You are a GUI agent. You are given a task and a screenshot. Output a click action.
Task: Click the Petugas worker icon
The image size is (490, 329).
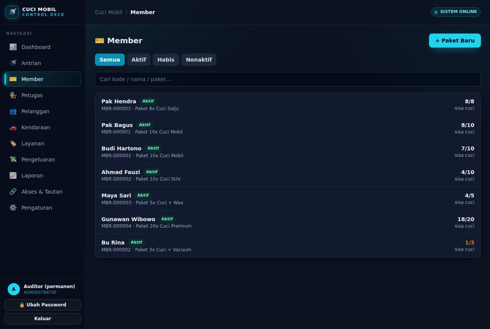(x=13, y=95)
